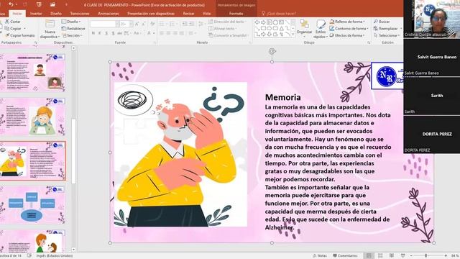
Task: Switch to reading view icon
Action: click(392, 256)
